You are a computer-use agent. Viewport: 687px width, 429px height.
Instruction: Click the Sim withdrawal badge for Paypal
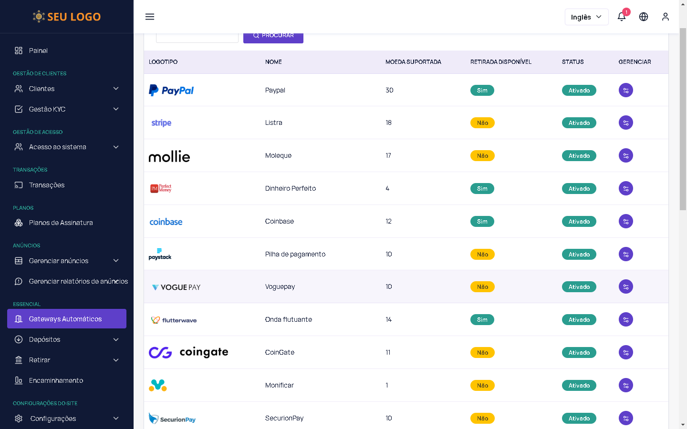482,91
